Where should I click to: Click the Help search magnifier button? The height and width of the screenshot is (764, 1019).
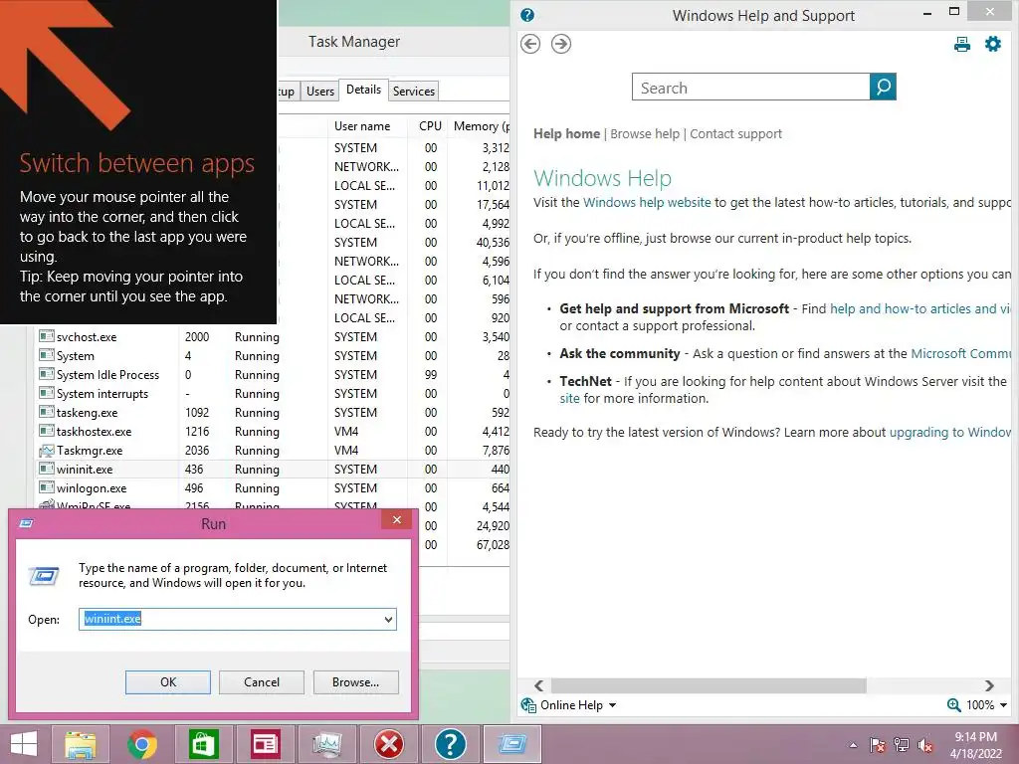tap(883, 87)
